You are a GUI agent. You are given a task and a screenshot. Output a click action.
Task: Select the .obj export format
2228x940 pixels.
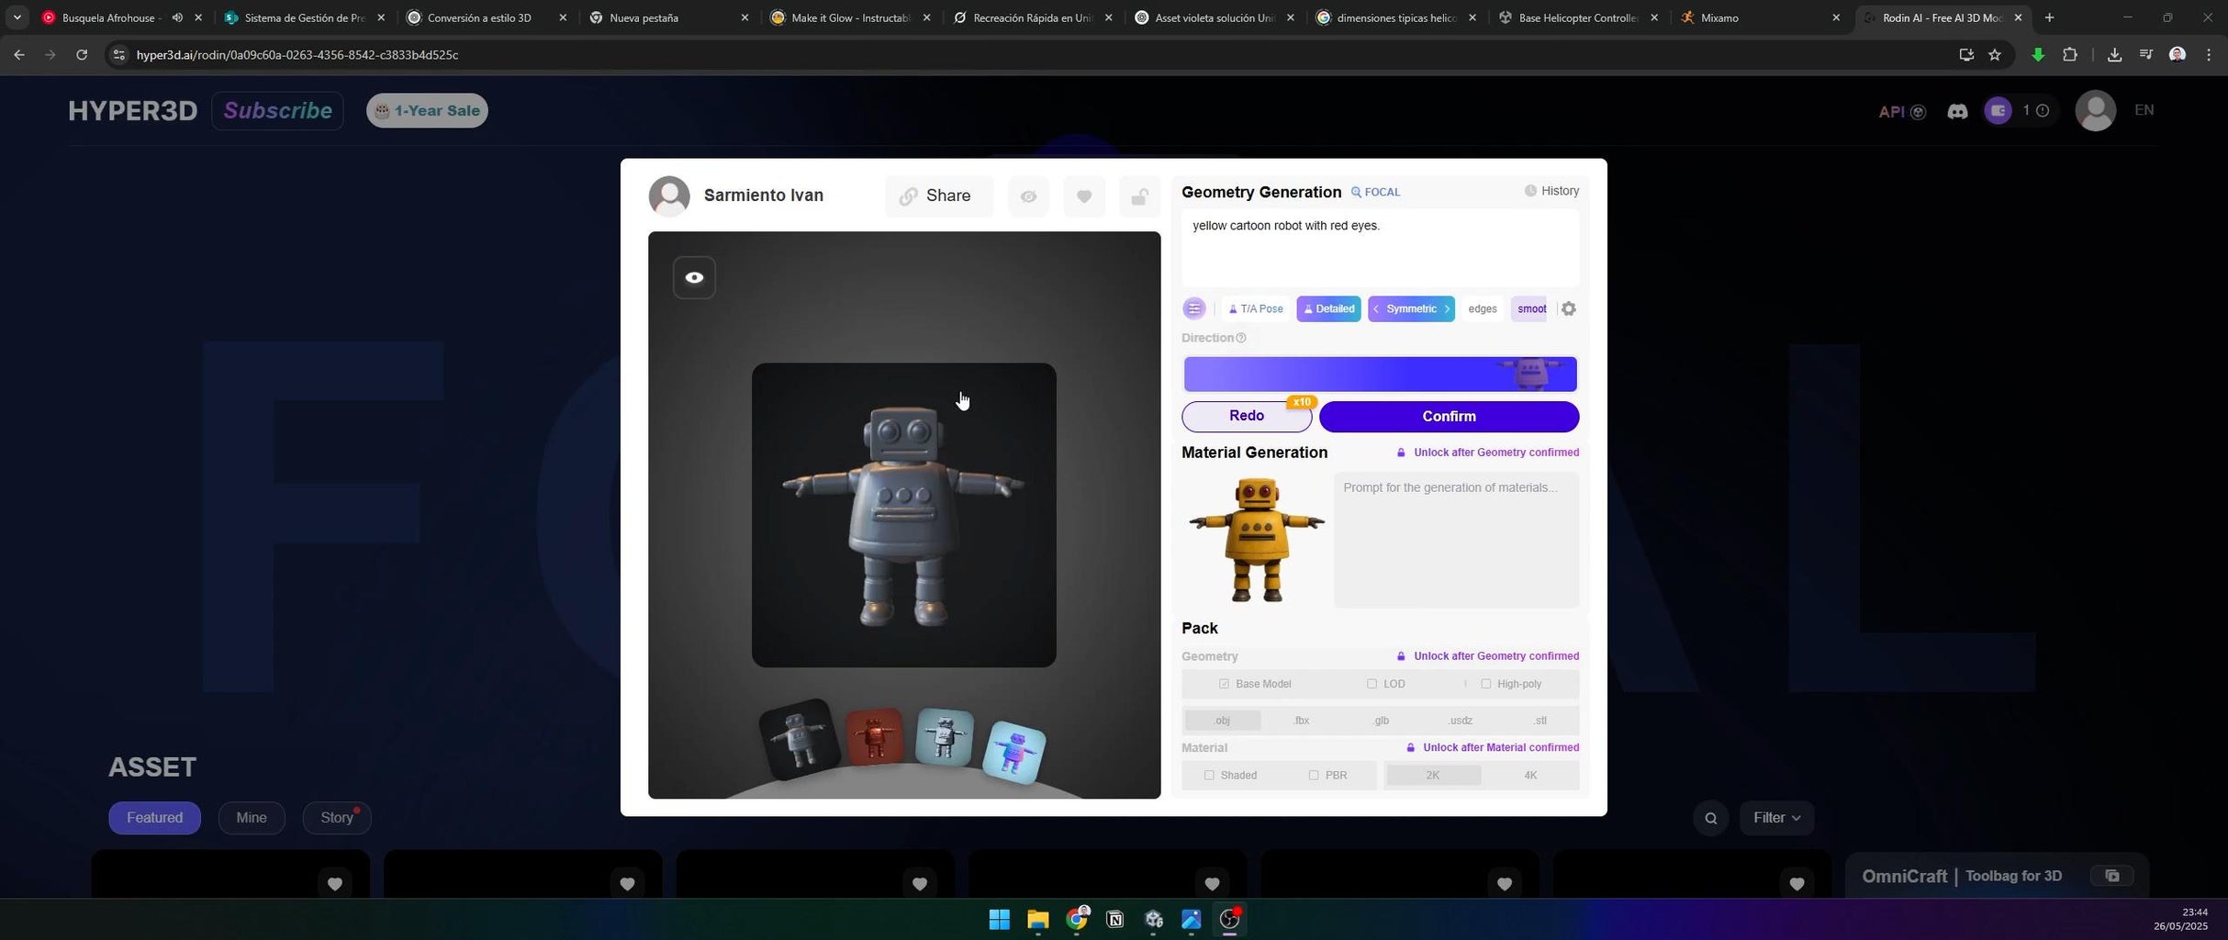point(1222,721)
